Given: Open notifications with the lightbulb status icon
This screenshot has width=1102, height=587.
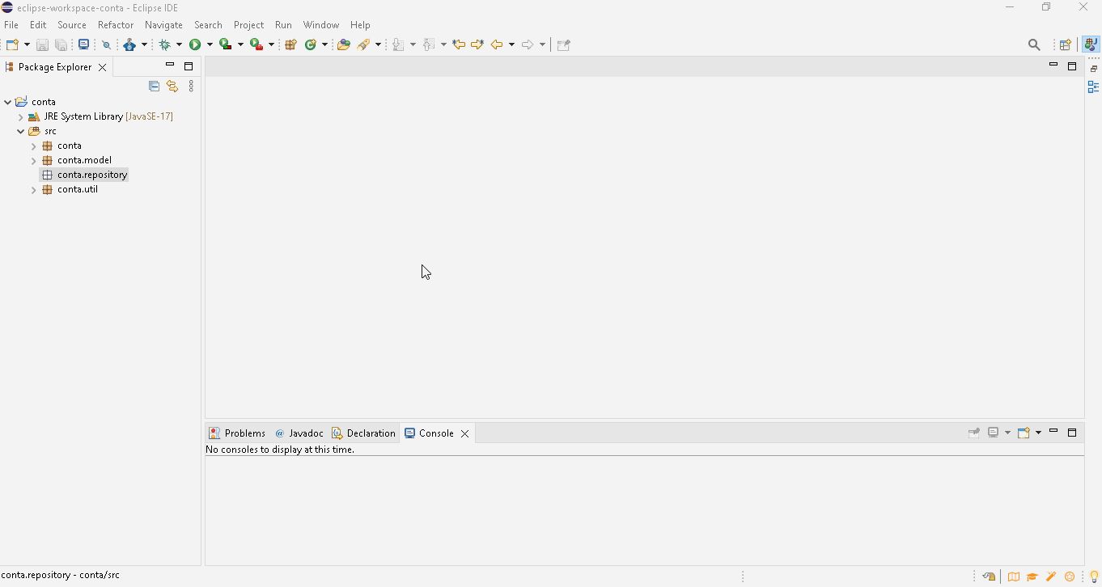Looking at the screenshot, I should pos(1093,577).
